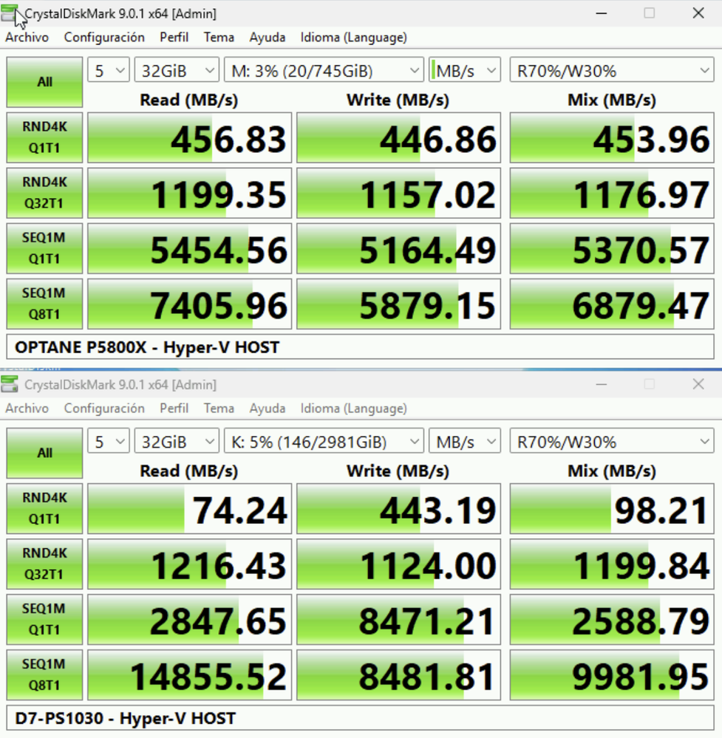Click the mix value 1176.97
The width and height of the screenshot is (722, 738).
612,193
